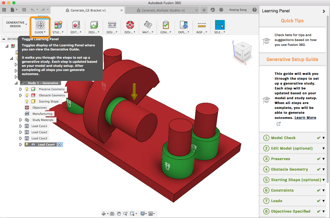Expand the Study Materials tree node
This screenshot has height=218, width=330.
coord(21,120)
